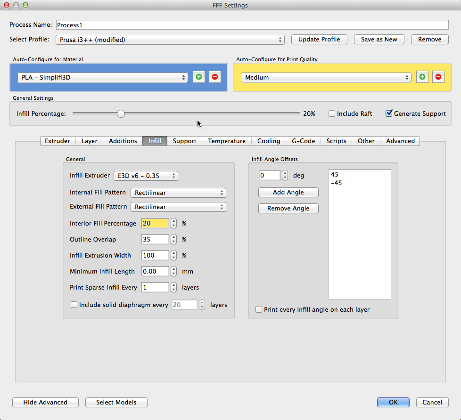Click the Print Sparse Infill Every field
The width and height of the screenshot is (461, 420).
(155, 287)
